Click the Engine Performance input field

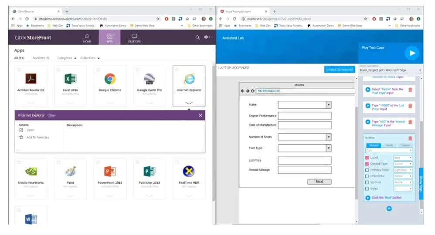(x=305, y=116)
